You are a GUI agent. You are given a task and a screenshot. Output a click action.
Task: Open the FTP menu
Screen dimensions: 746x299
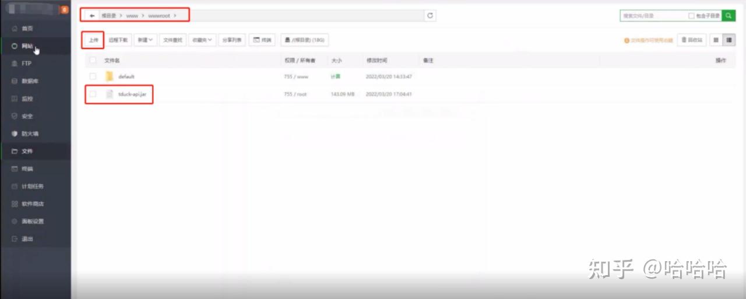pos(36,64)
